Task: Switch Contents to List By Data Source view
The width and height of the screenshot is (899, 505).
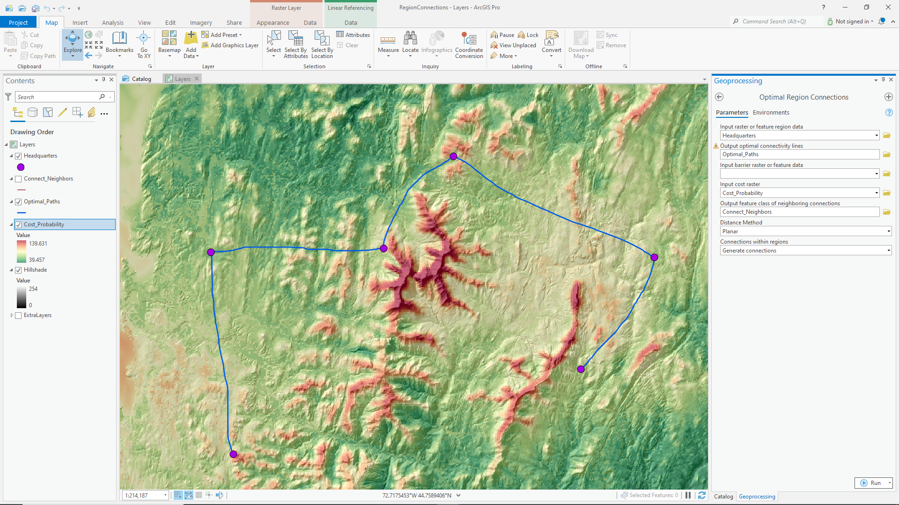Action: (x=32, y=112)
